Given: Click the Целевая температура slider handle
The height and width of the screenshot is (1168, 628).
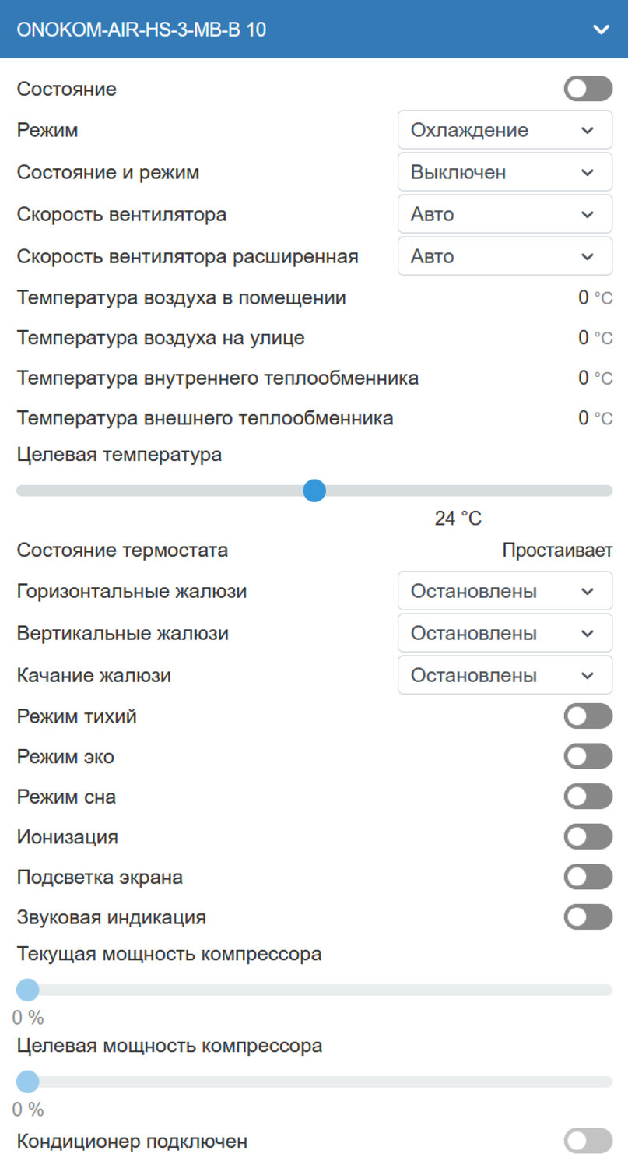Looking at the screenshot, I should click(314, 491).
